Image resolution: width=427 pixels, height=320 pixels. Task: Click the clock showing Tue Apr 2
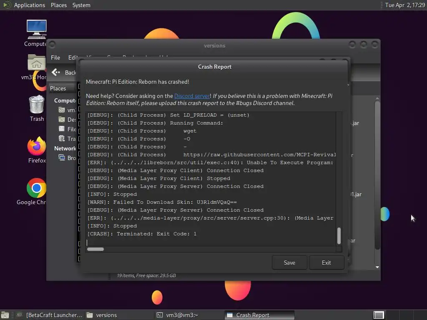[404, 5]
